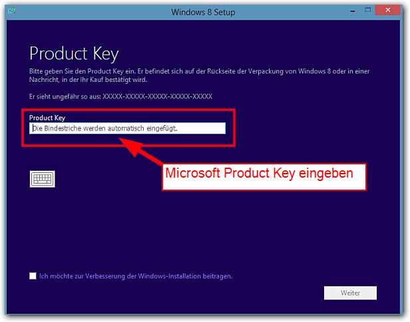Close the Windows 8 Setup window

pos(387,10)
